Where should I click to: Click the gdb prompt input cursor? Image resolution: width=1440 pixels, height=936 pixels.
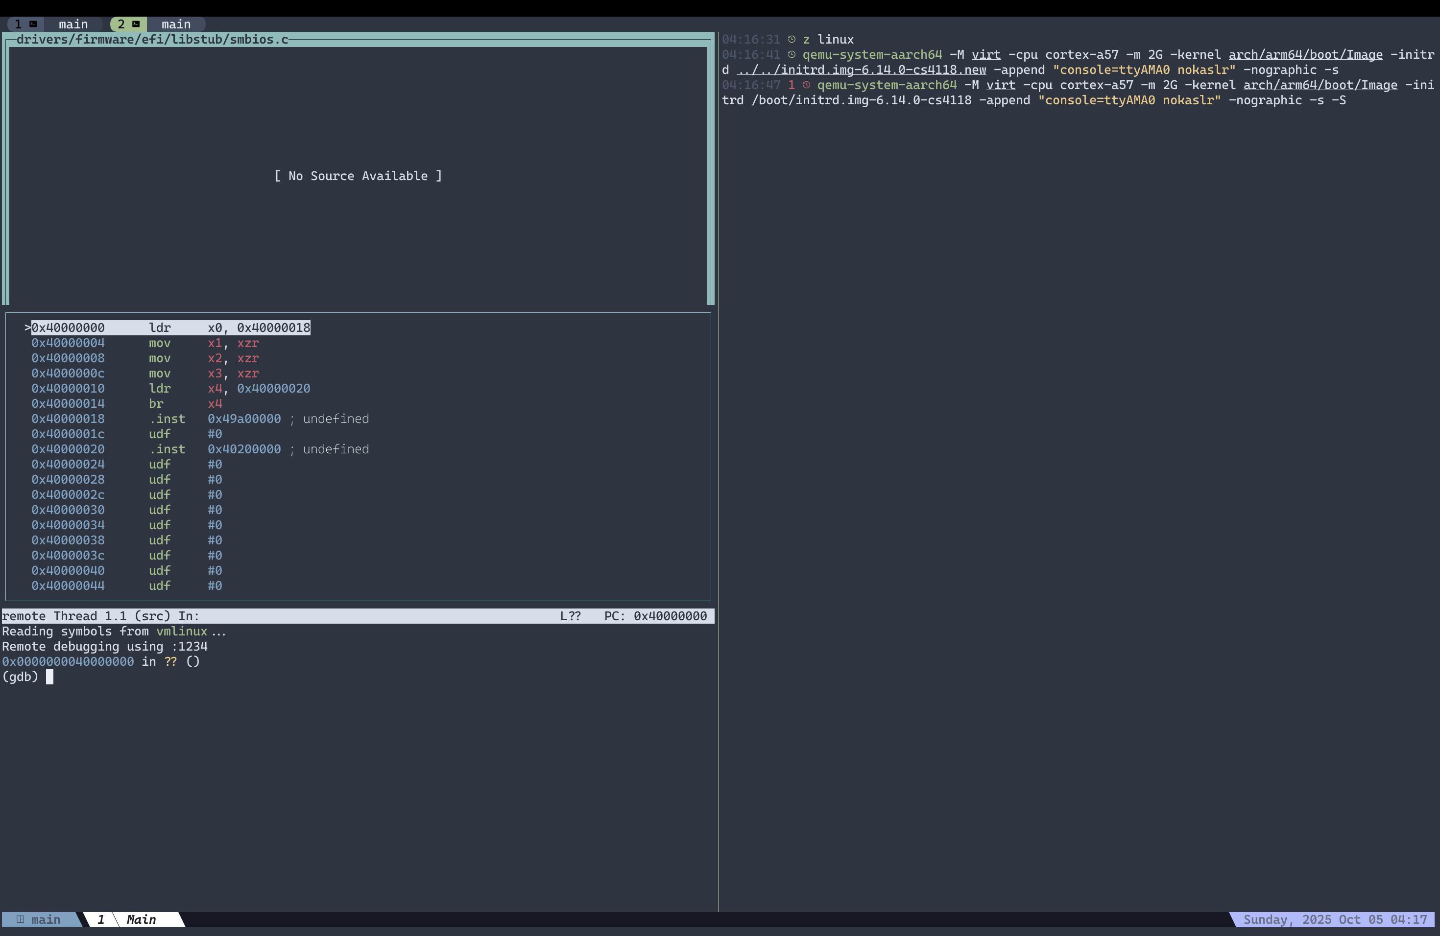click(x=49, y=677)
